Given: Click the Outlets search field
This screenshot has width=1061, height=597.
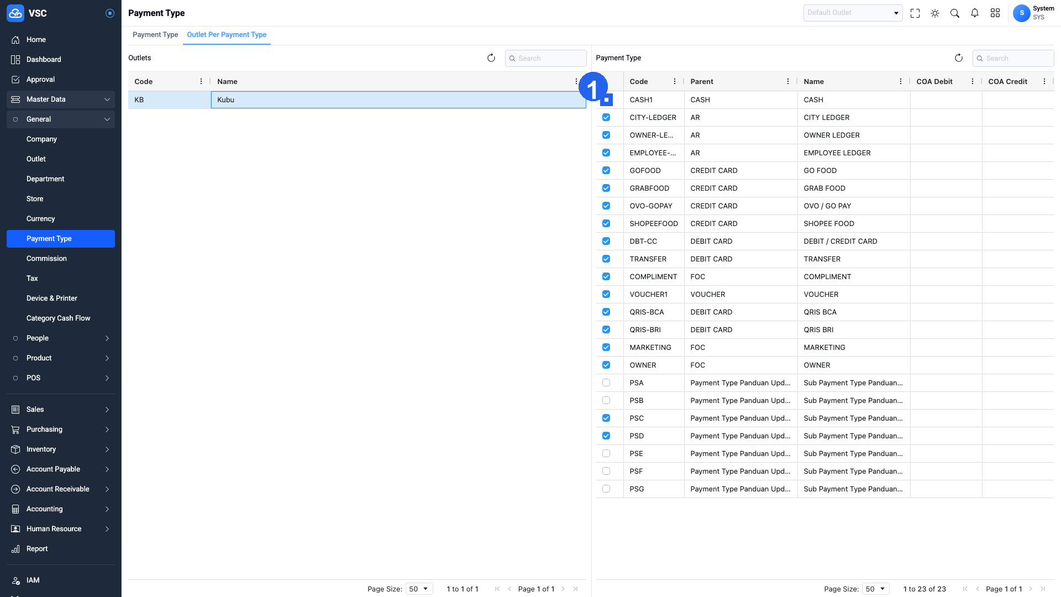Looking at the screenshot, I should pos(545,59).
